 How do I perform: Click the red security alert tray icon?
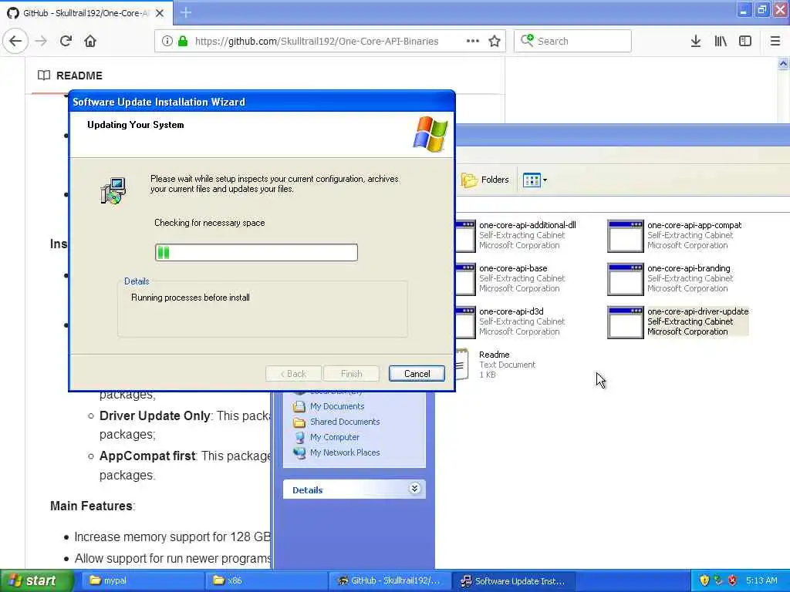coord(733,580)
